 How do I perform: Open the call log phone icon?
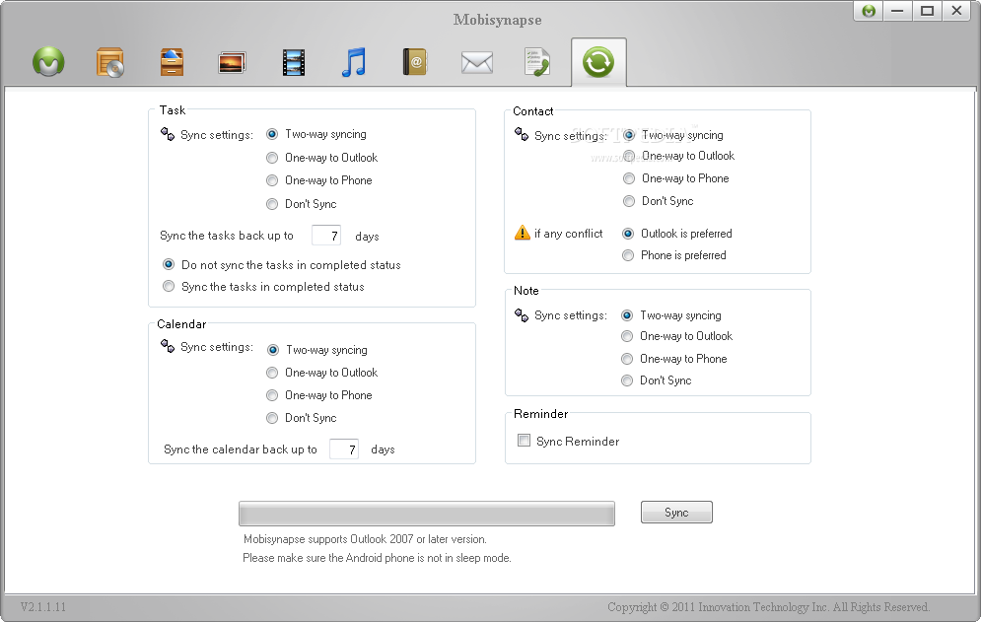(x=537, y=62)
